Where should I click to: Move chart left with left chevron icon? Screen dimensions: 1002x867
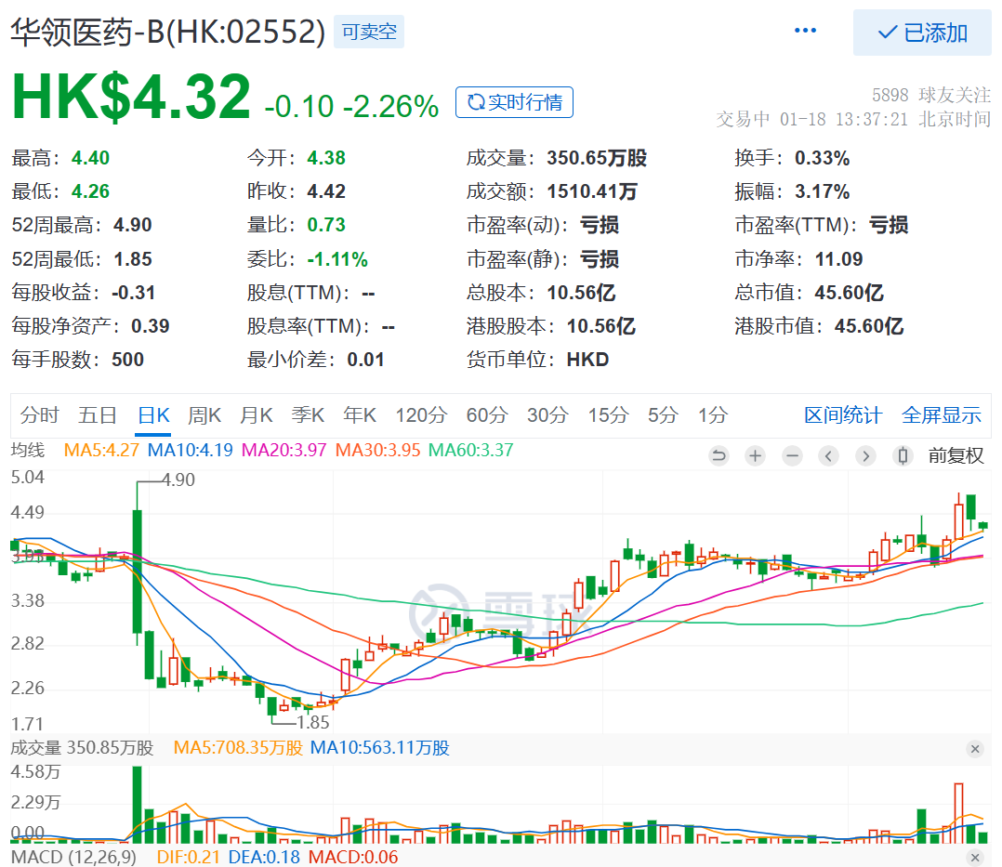click(x=829, y=455)
